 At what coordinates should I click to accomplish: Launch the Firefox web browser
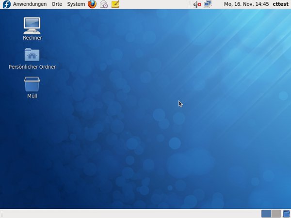click(x=92, y=4)
